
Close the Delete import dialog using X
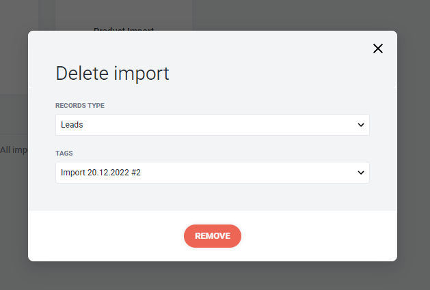tap(377, 48)
